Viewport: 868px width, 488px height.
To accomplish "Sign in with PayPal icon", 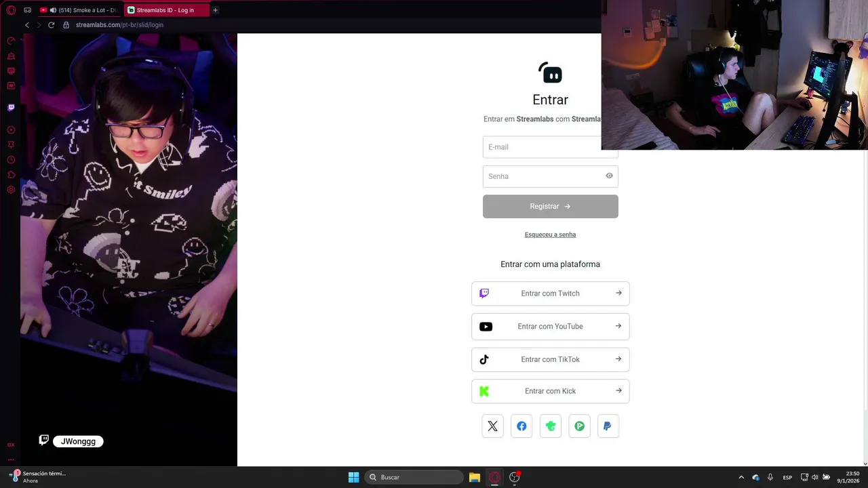I will pos(608,426).
